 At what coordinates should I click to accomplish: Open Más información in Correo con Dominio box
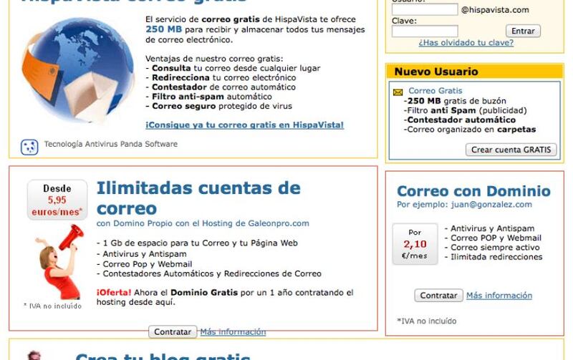[499, 296]
